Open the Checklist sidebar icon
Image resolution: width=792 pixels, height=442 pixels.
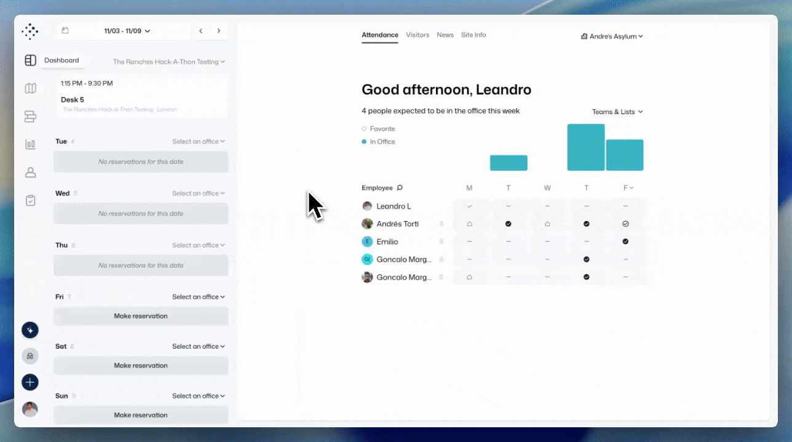coord(30,200)
